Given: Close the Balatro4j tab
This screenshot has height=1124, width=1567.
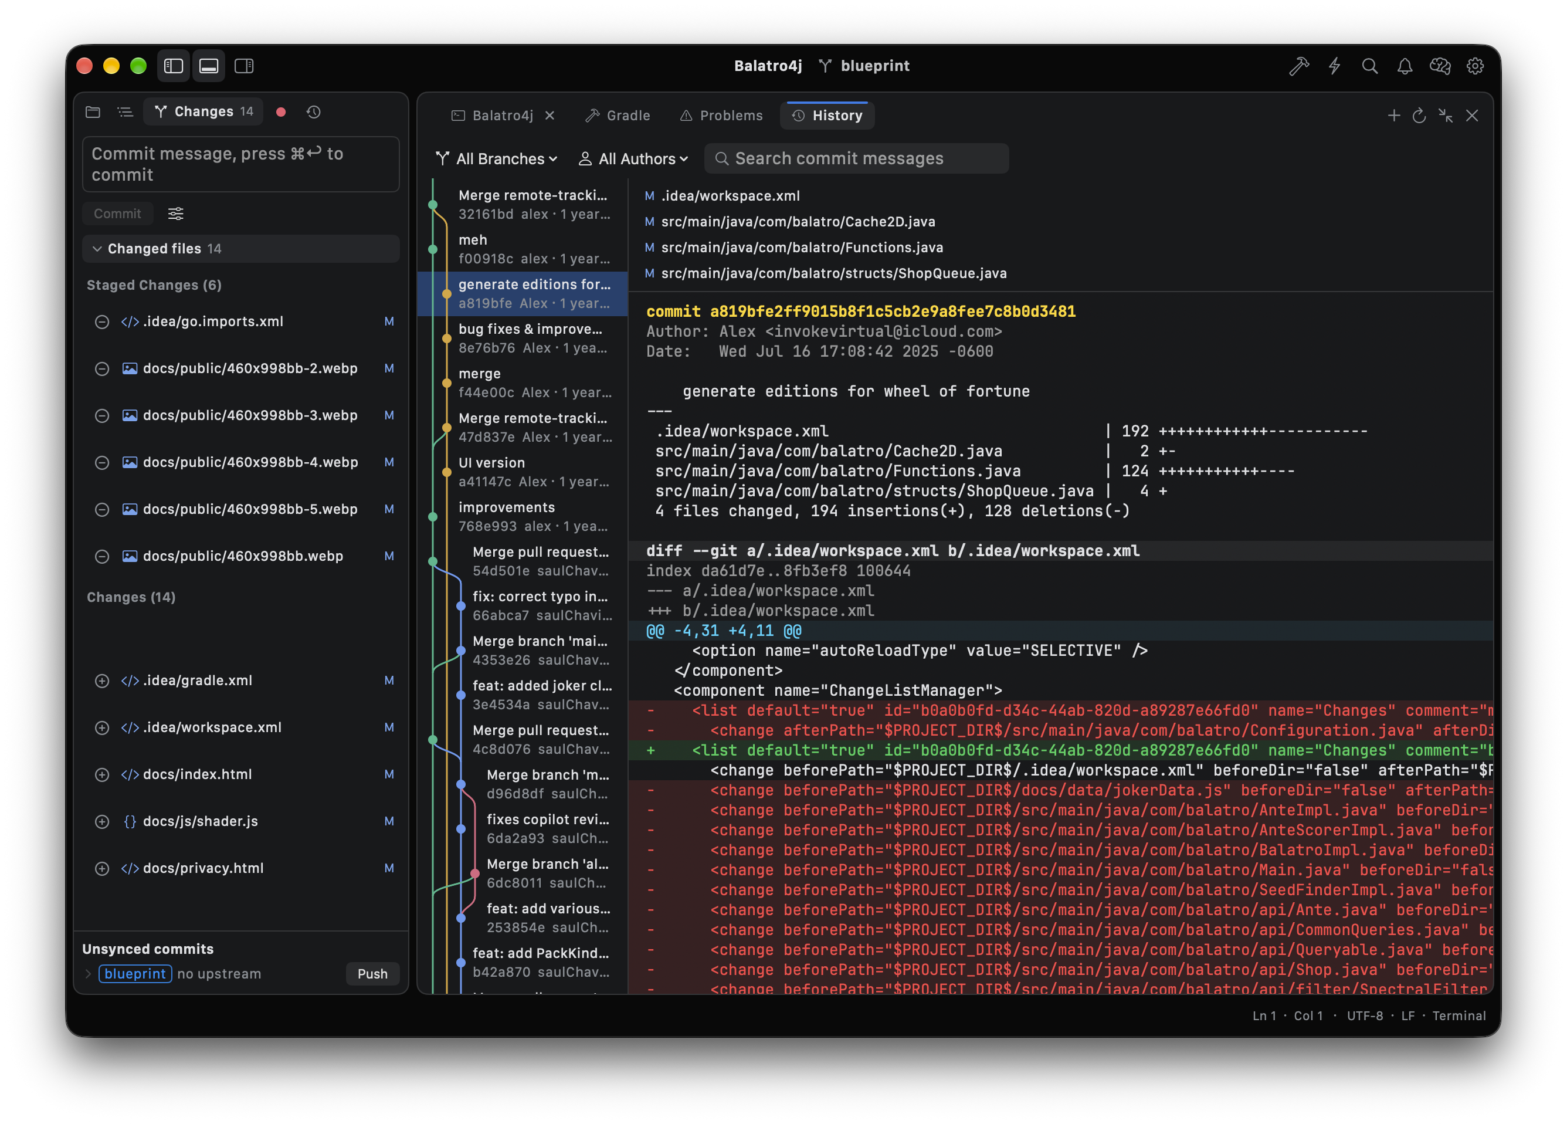Looking at the screenshot, I should click(x=550, y=116).
